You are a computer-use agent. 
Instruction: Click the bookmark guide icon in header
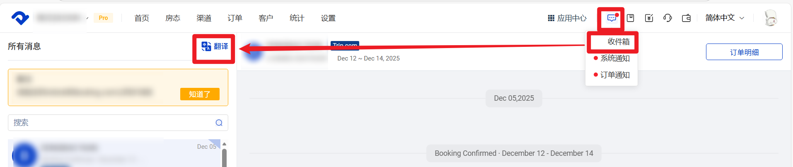[630, 18]
